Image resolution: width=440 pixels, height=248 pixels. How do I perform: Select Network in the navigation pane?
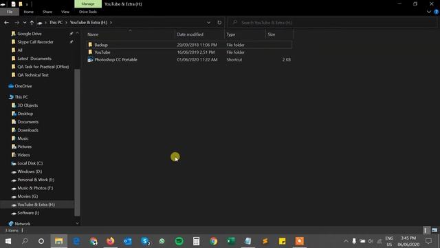click(x=22, y=224)
